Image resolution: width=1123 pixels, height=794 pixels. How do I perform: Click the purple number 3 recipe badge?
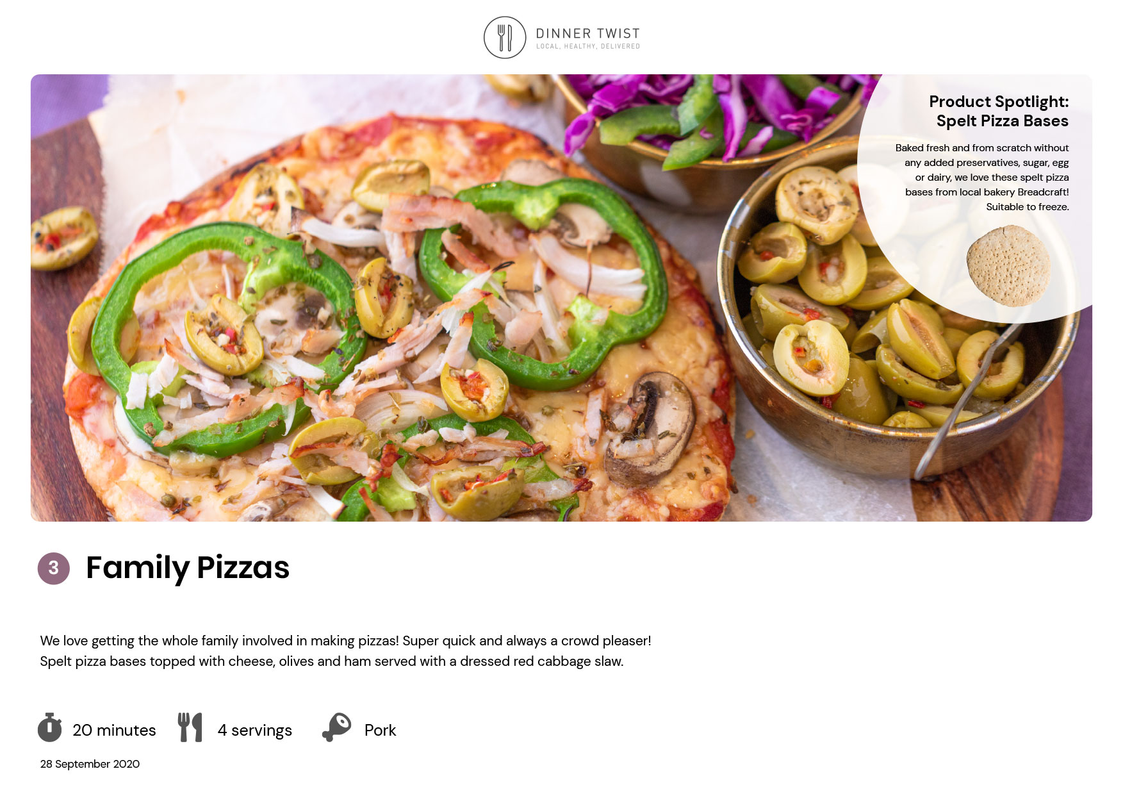click(54, 568)
